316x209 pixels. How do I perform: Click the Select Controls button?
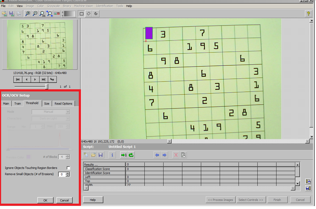pos(251,200)
